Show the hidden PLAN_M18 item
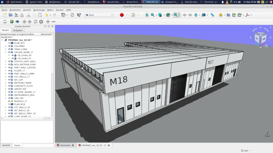The height and width of the screenshot is (153, 273). 9,104
